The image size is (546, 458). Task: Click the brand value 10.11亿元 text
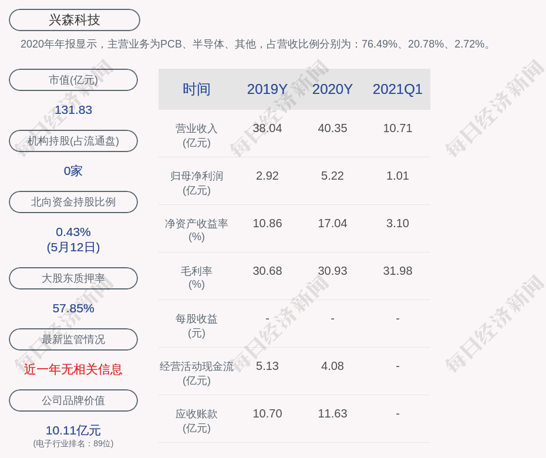73,430
